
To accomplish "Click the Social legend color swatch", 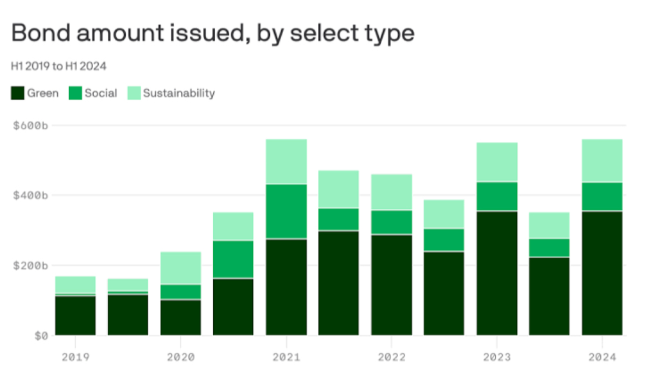I will (76, 93).
